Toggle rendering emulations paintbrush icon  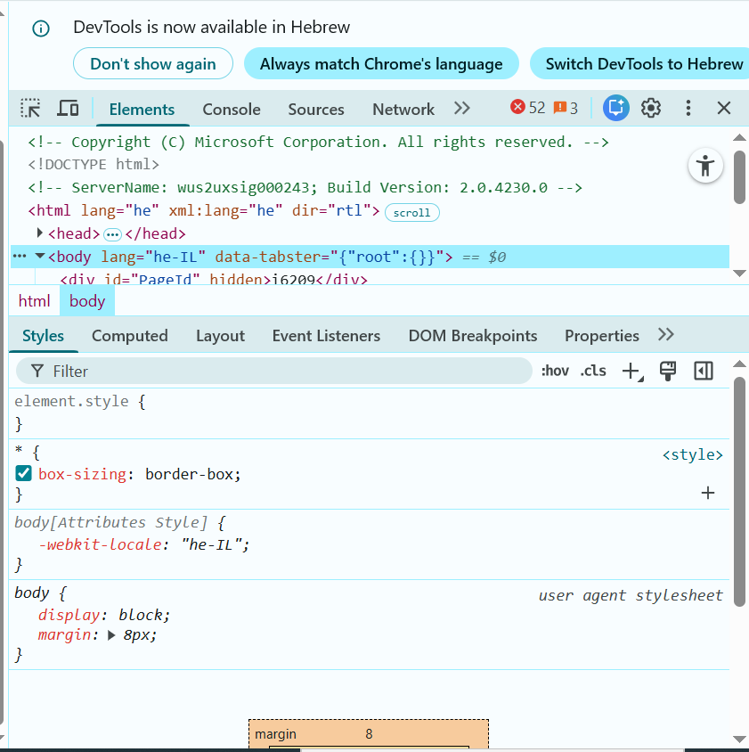(x=668, y=371)
